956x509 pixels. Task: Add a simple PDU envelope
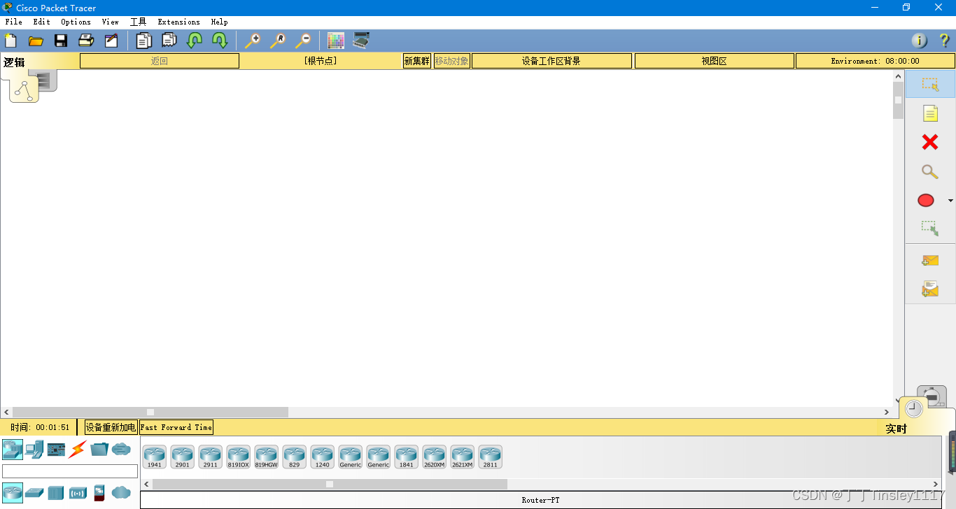[x=930, y=260]
